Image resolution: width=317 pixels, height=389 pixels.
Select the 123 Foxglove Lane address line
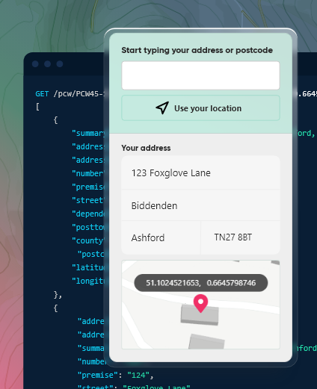(x=200, y=172)
